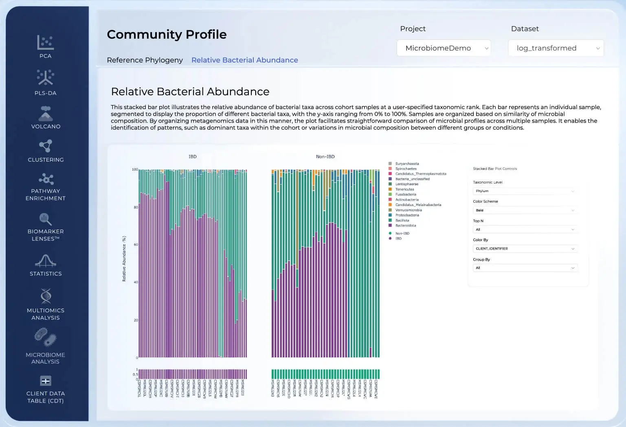Click the Relative Abundance (%) axis label
626x427 pixels.
click(x=124, y=259)
